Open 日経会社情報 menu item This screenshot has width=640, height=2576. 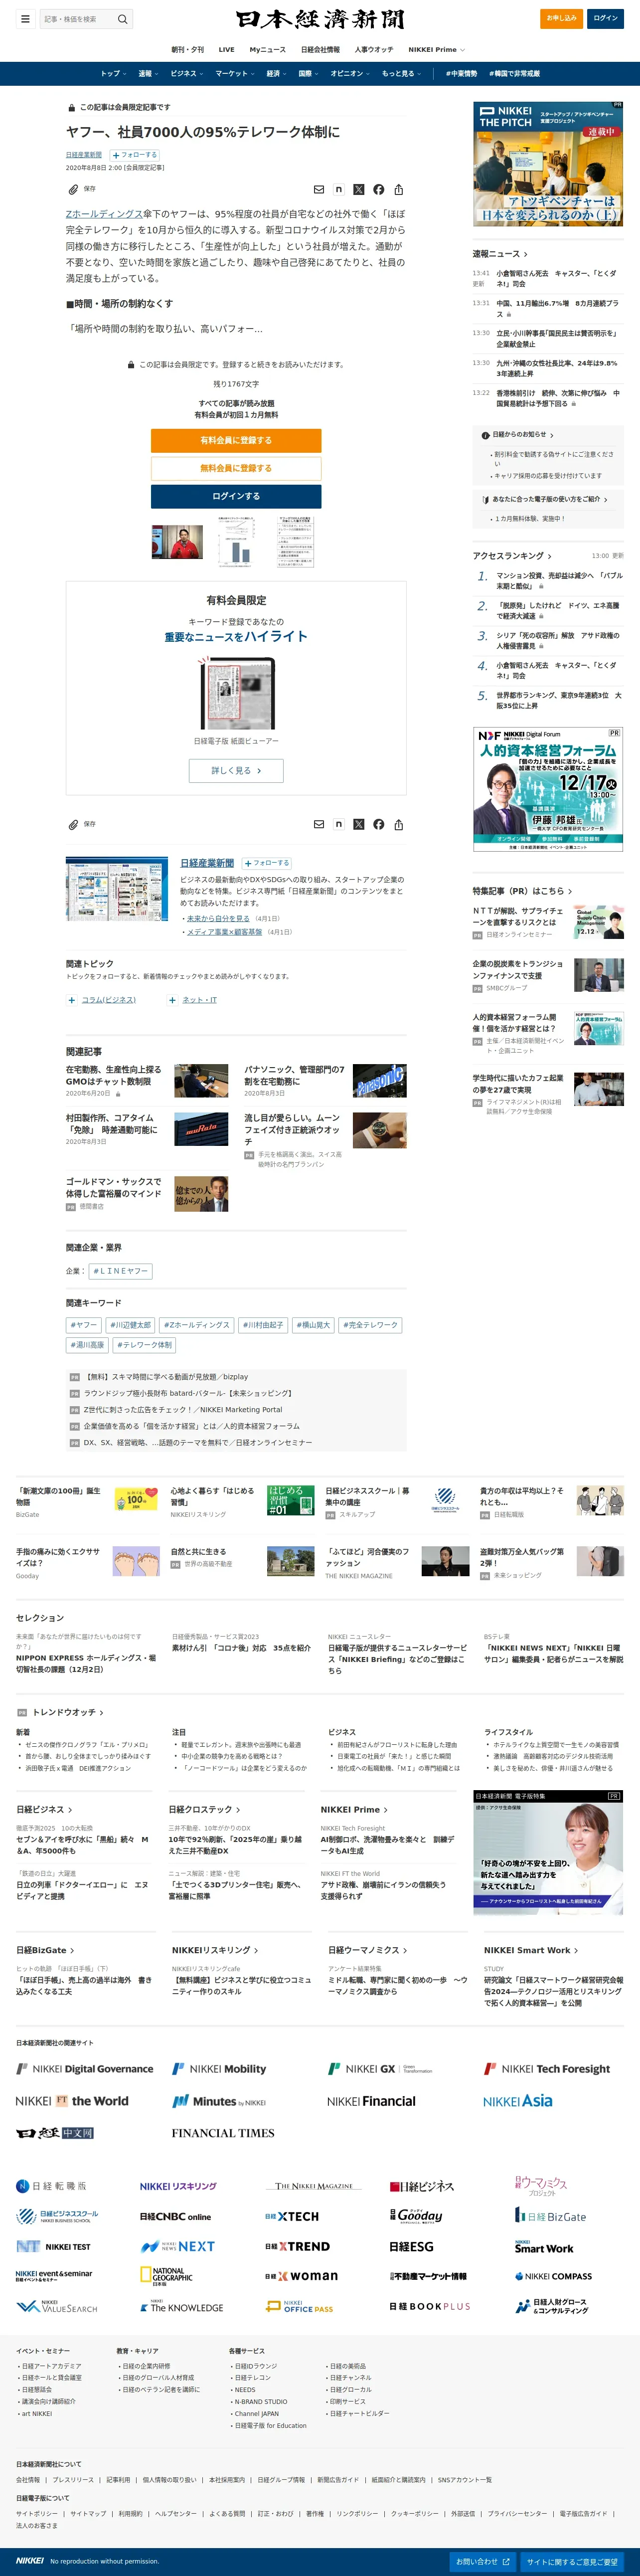tap(320, 49)
